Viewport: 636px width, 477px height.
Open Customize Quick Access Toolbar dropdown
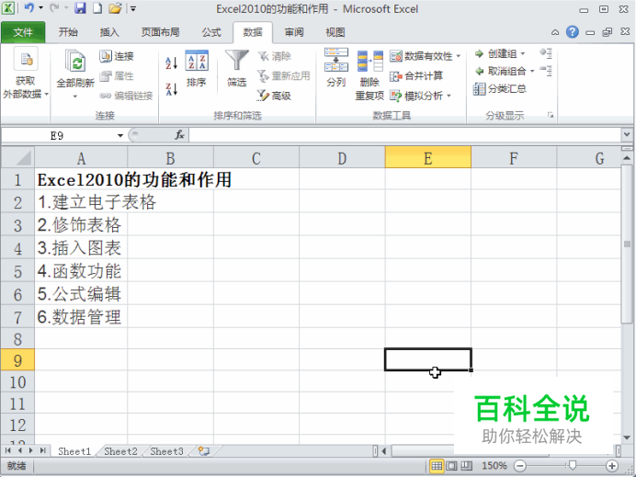(x=133, y=8)
